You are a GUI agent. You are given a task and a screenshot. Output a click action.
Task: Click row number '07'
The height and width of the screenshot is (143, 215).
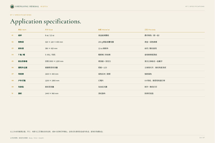[12, 74]
